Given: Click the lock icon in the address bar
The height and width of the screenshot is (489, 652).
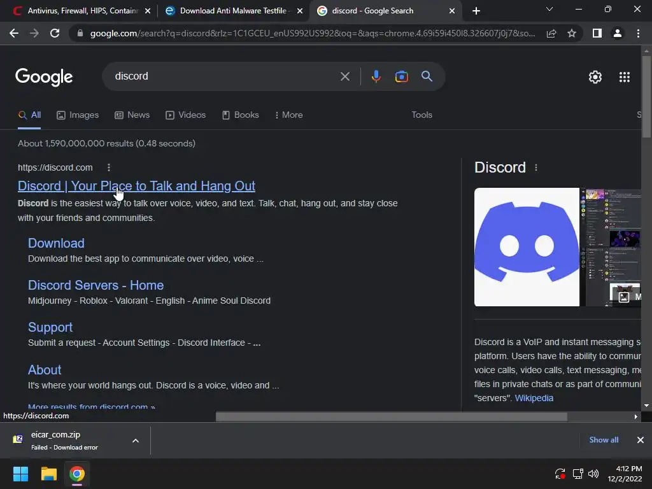Looking at the screenshot, I should pyautogui.click(x=80, y=33).
